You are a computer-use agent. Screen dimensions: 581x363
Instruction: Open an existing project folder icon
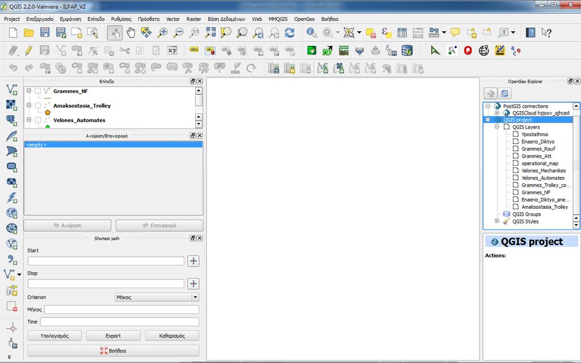click(x=29, y=32)
